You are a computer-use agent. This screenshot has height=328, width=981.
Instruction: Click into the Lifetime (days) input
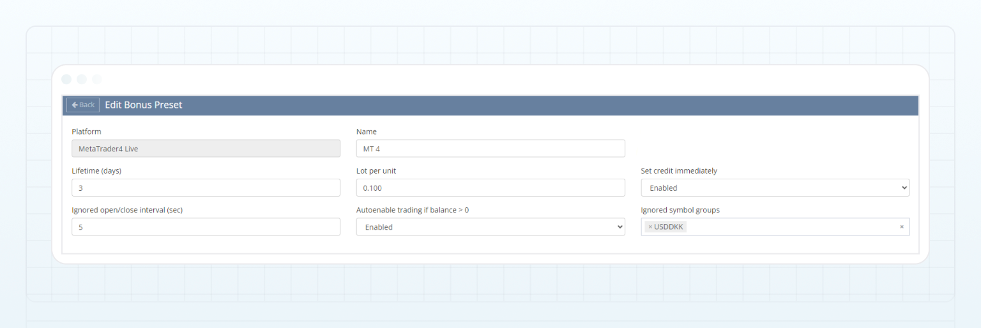(x=206, y=188)
